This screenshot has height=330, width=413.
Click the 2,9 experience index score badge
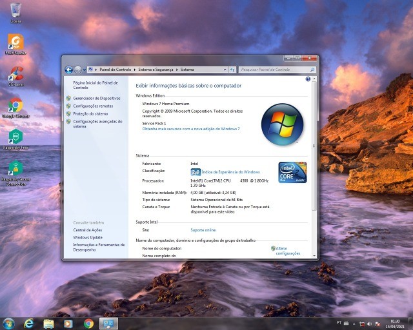pyautogui.click(x=196, y=172)
